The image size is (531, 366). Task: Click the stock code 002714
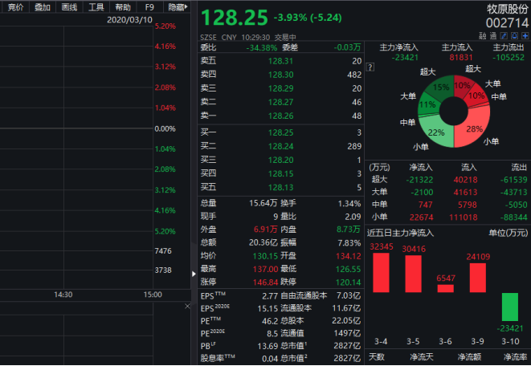(506, 23)
